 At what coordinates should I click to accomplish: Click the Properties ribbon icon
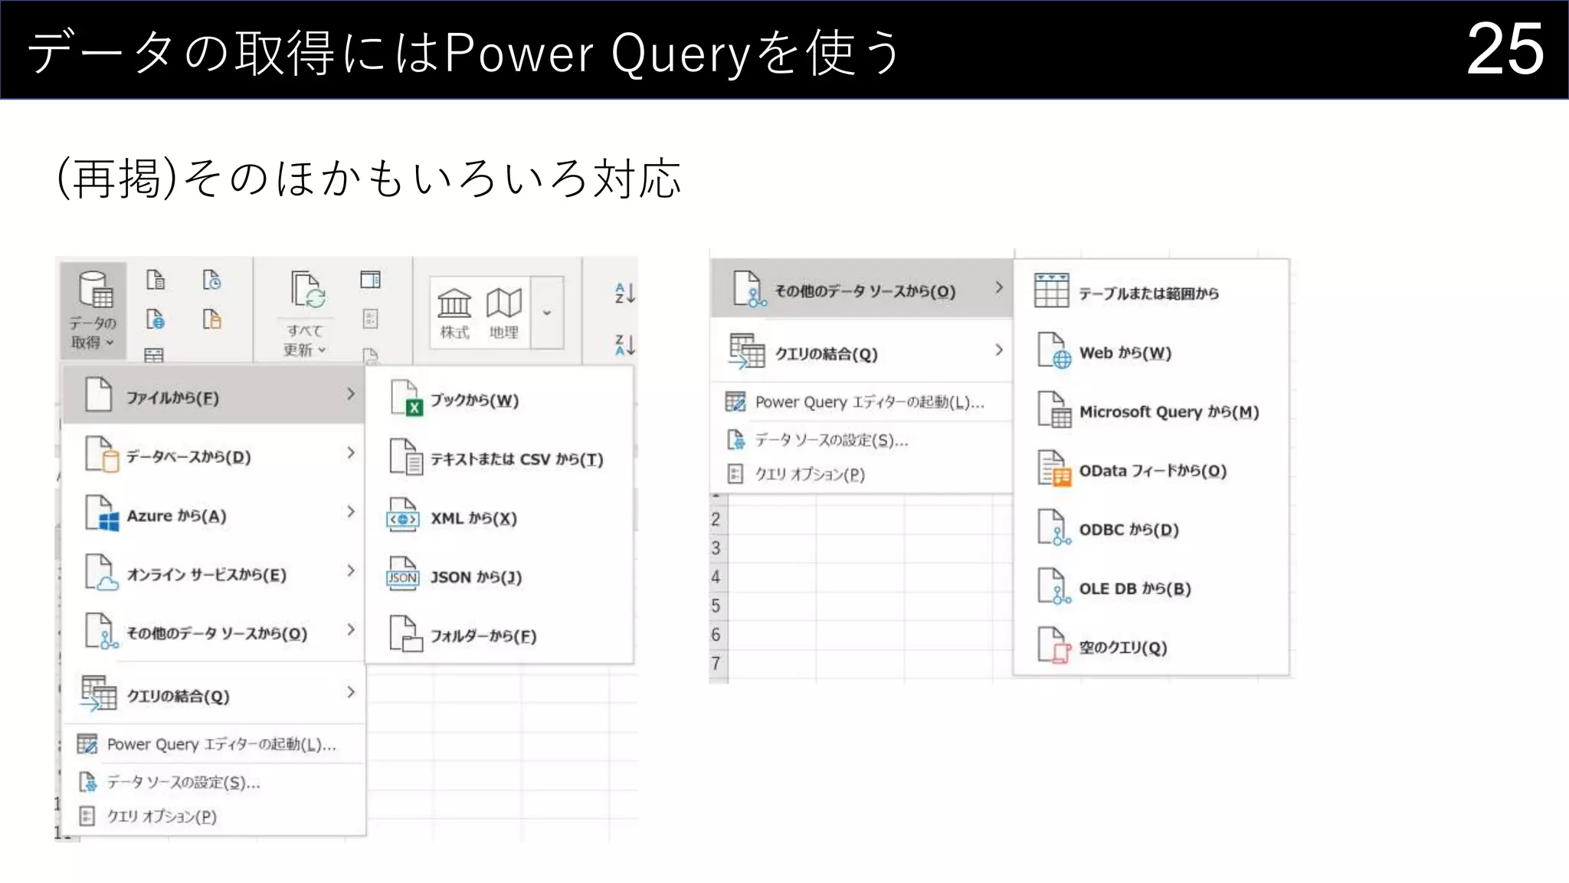371,319
